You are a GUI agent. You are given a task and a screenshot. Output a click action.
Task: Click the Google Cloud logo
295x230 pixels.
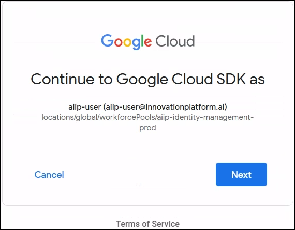pyautogui.click(x=148, y=42)
